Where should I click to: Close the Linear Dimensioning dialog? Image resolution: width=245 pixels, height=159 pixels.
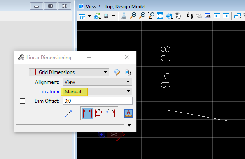point(127,57)
